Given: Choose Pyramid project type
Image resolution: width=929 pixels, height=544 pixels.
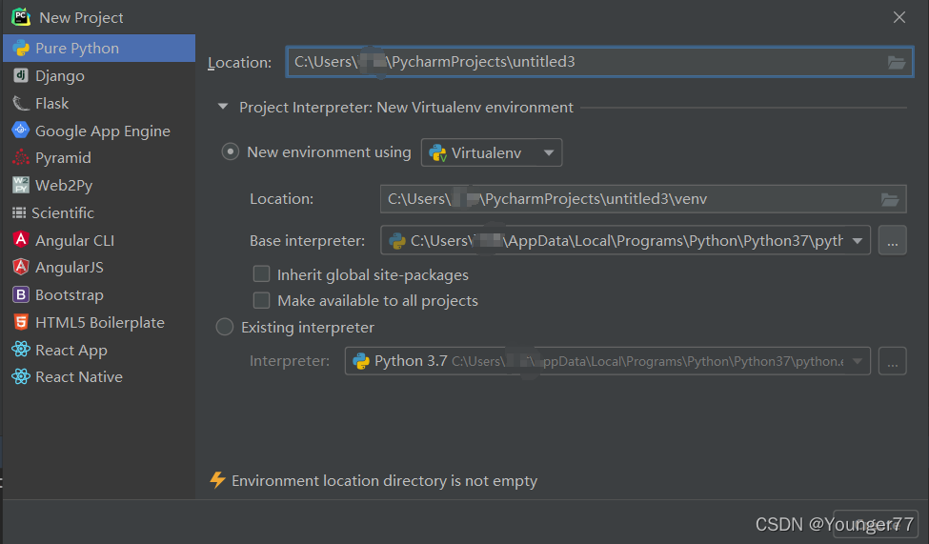Looking at the screenshot, I should pyautogui.click(x=99, y=157).
